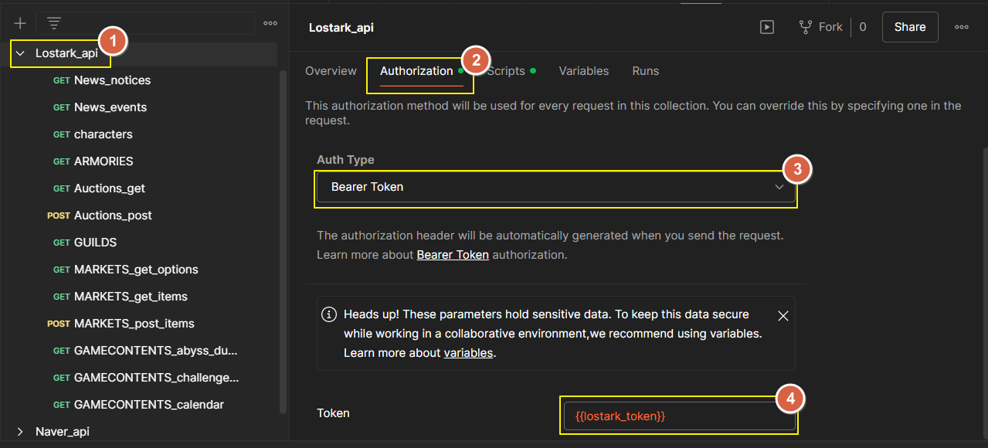Open sidebar more options ellipsis
This screenshot has width=988, height=448.
tap(270, 23)
